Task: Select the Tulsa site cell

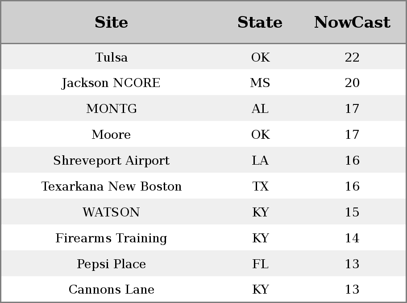Action: click(x=112, y=58)
